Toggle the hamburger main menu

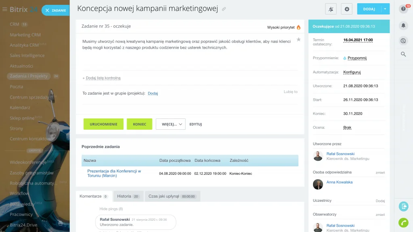click(x=5, y=9)
